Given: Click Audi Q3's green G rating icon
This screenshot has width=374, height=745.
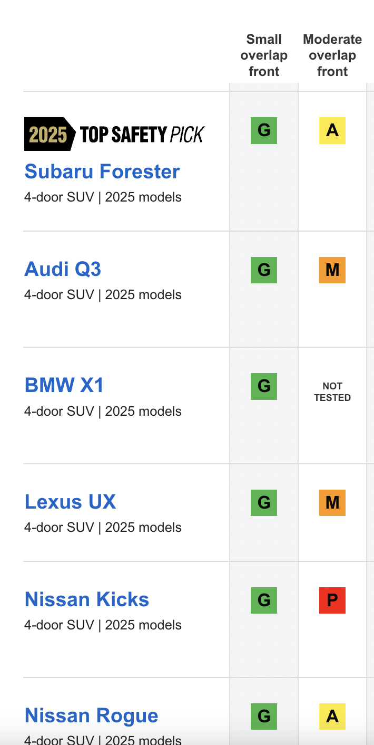Looking at the screenshot, I should click(x=264, y=270).
